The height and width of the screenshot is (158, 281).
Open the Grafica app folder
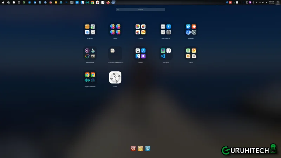click(x=140, y=29)
